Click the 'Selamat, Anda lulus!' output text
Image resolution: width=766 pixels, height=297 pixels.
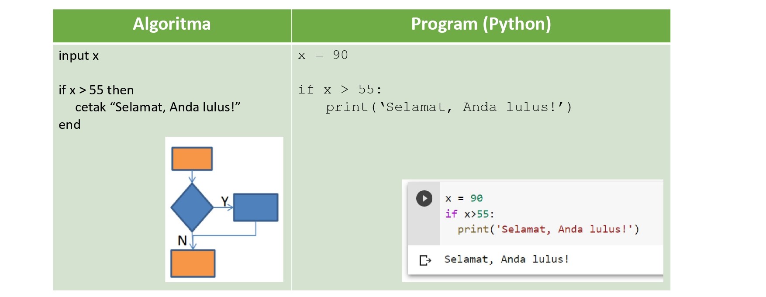507,259
